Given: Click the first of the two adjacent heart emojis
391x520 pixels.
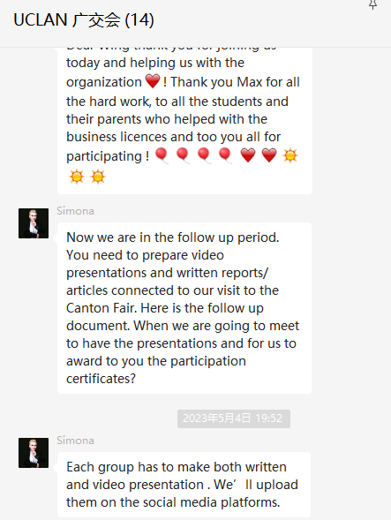Looking at the screenshot, I should 248,155.
